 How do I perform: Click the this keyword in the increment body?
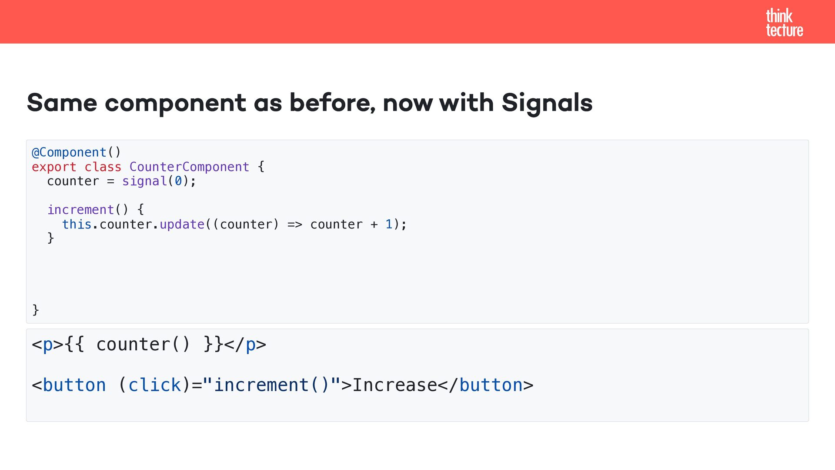[x=77, y=224]
